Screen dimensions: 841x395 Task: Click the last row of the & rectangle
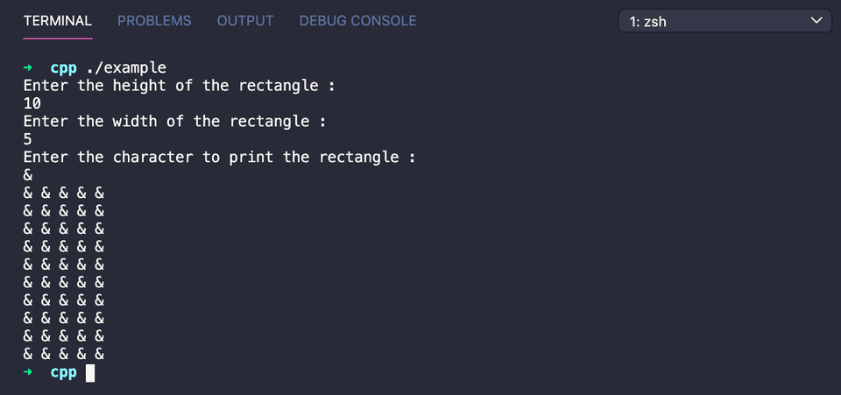64,354
